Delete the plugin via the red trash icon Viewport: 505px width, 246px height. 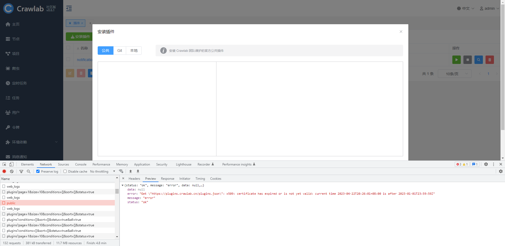click(x=489, y=60)
